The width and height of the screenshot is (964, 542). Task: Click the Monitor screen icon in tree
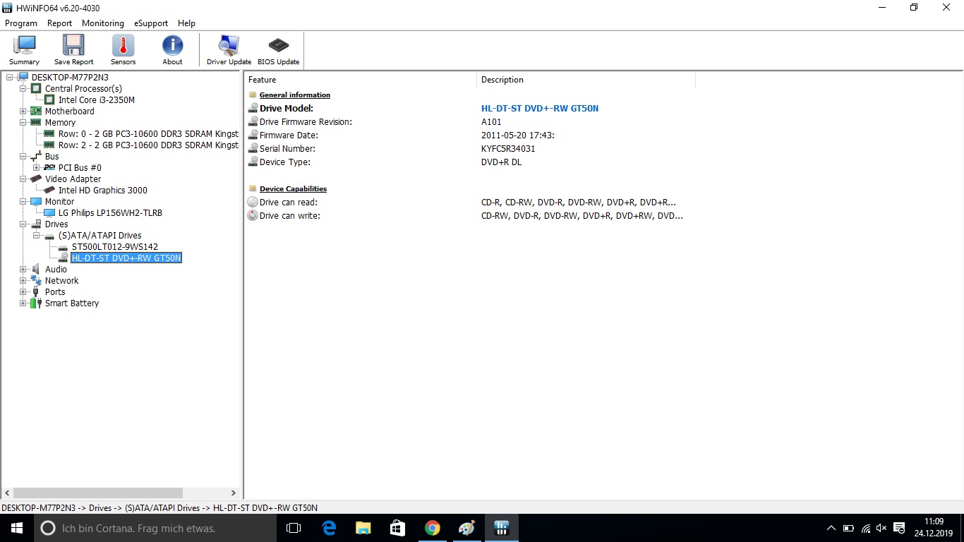(36, 202)
